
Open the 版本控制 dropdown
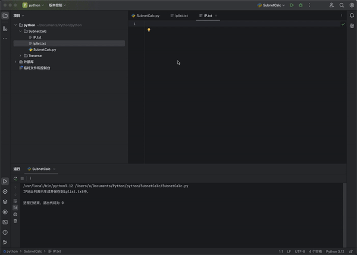[x=57, y=5]
